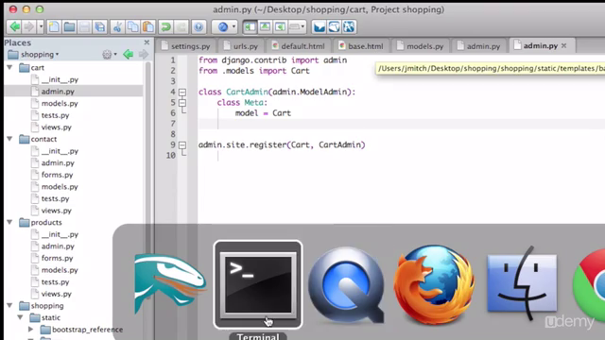Open __init__.py in the products folder
Image resolution: width=605 pixels, height=340 pixels.
pyautogui.click(x=60, y=234)
